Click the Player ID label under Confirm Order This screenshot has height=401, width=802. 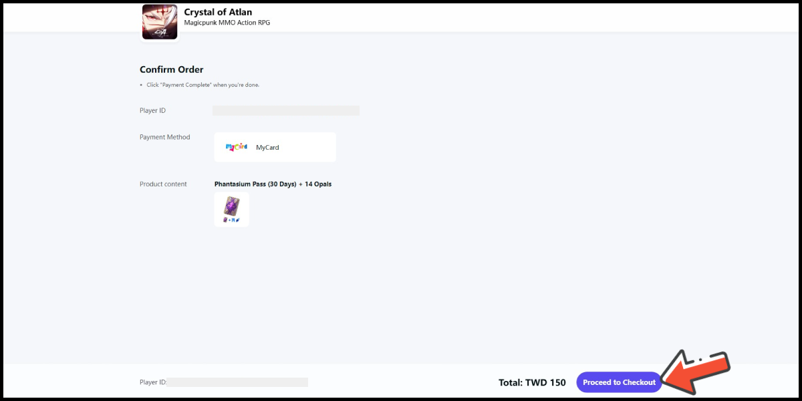(x=152, y=110)
